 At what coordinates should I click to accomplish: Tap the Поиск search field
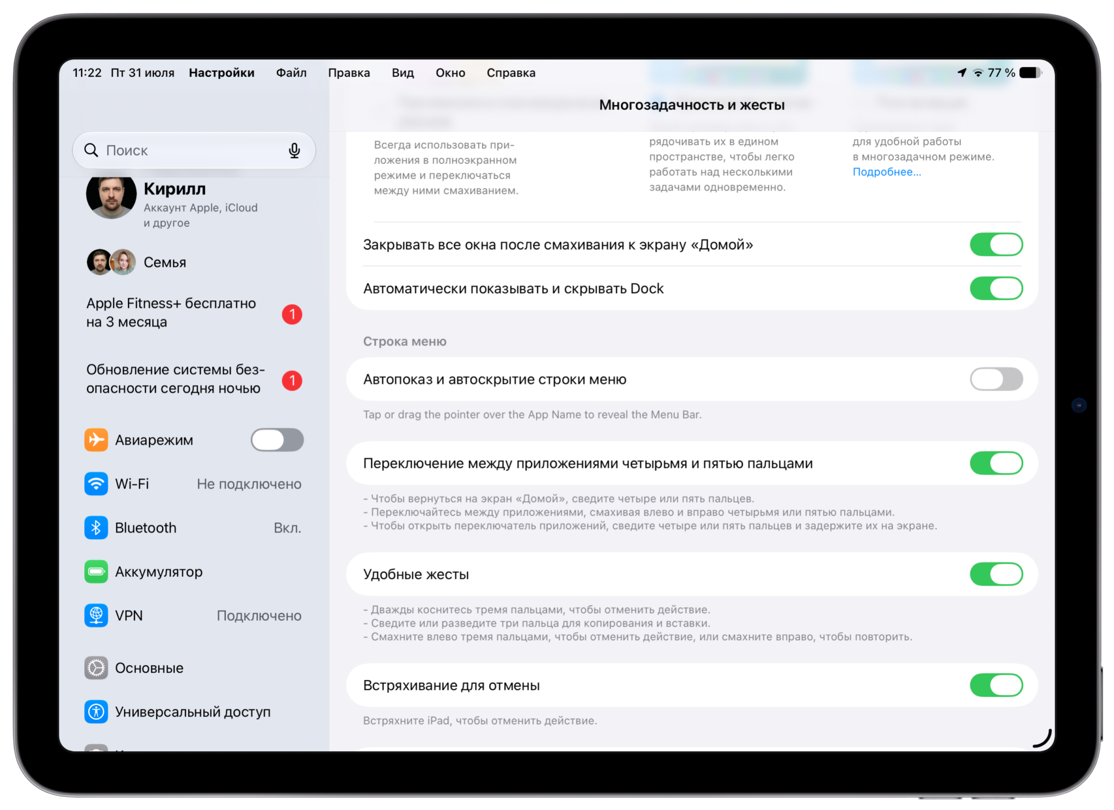[194, 150]
